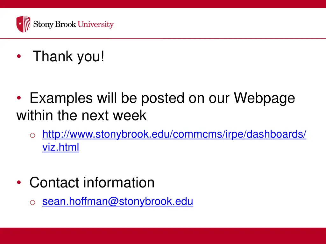Click the Thank you! text

tap(68, 56)
